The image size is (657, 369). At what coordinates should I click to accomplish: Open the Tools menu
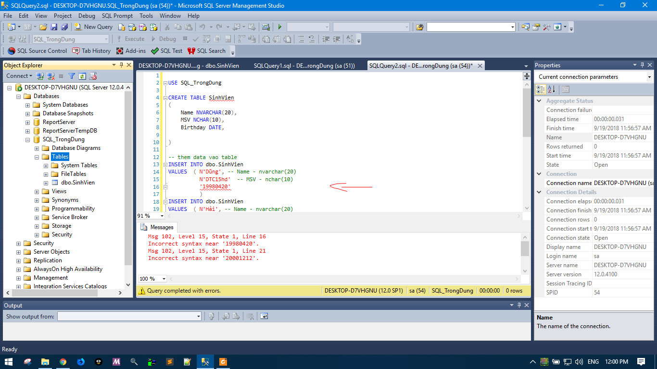click(146, 16)
